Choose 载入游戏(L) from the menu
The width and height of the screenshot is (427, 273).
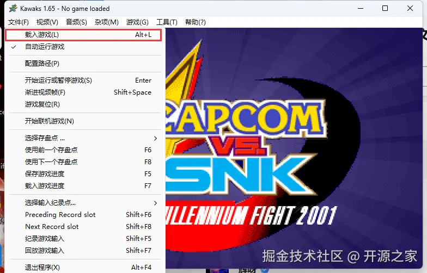[x=83, y=35]
